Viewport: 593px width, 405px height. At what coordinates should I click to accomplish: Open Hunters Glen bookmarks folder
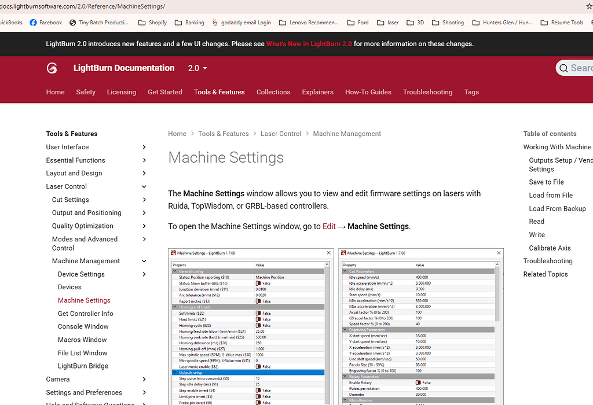[502, 23]
